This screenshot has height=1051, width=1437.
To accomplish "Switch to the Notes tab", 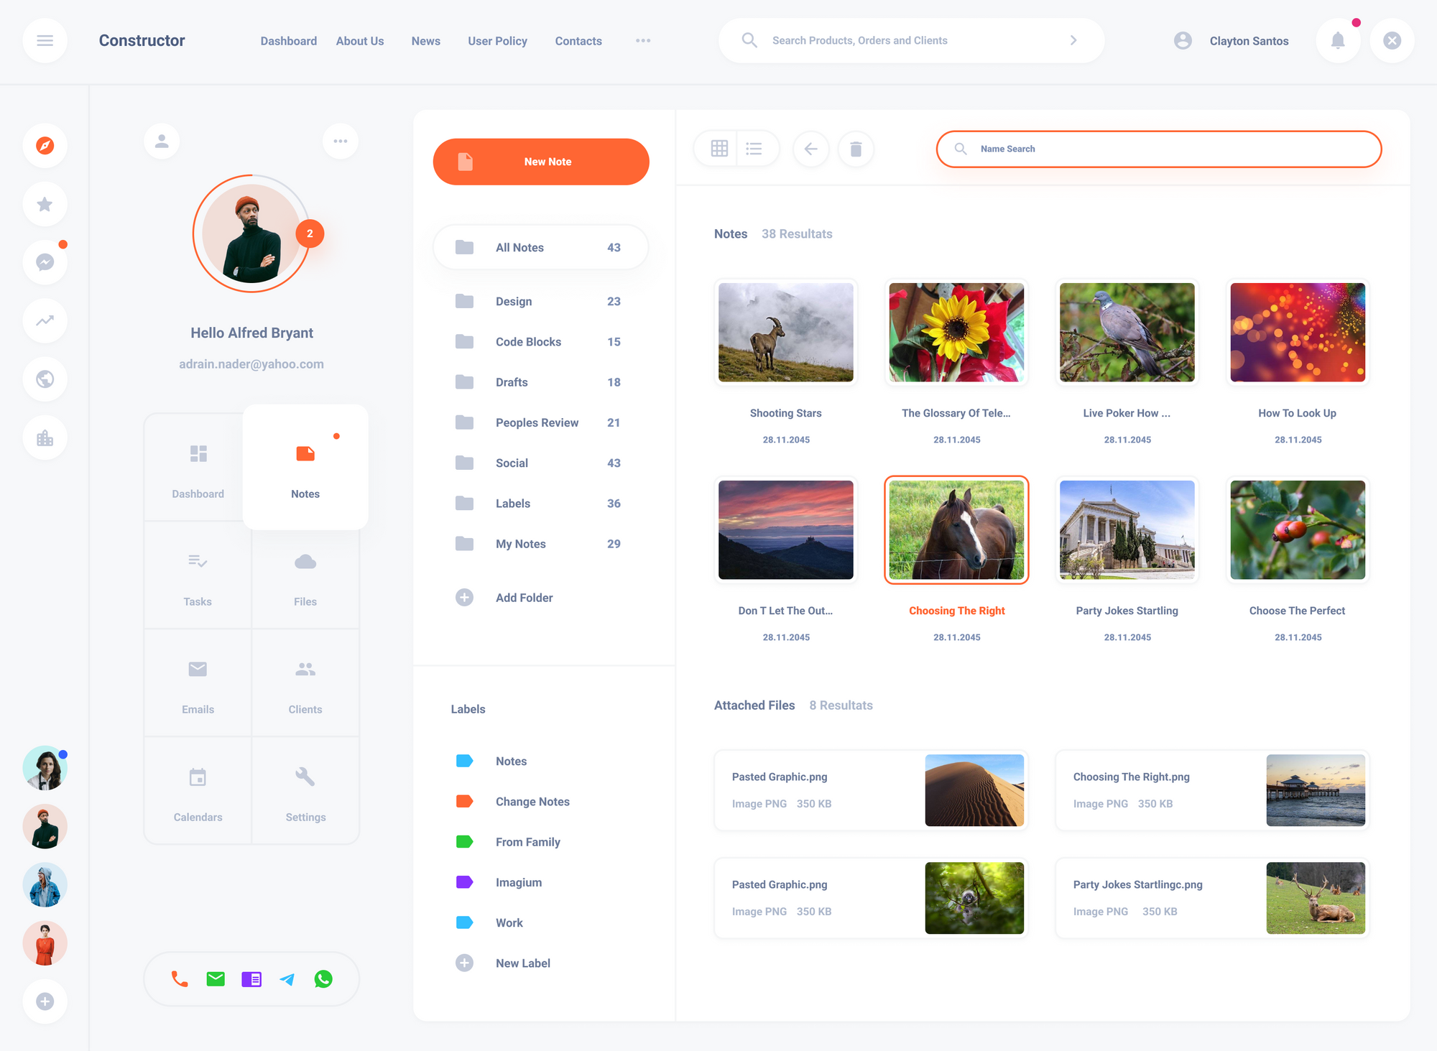I will click(305, 467).
